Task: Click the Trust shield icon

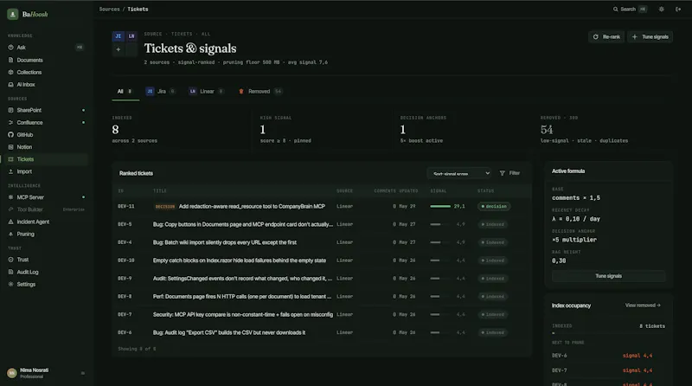Action: tap(10, 260)
